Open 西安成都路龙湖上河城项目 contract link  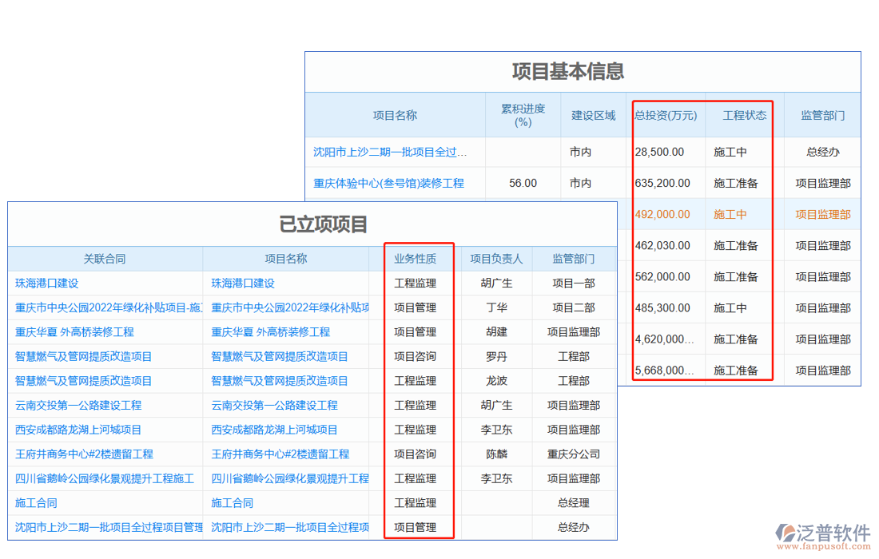[x=78, y=430]
